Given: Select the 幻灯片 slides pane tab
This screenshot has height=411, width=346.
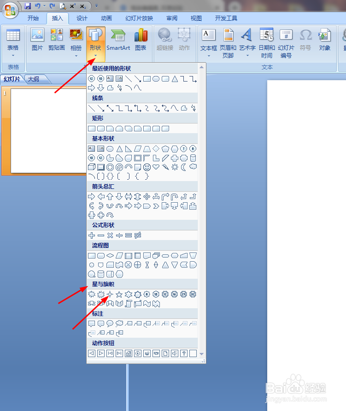Looking at the screenshot, I should pyautogui.click(x=12, y=79).
